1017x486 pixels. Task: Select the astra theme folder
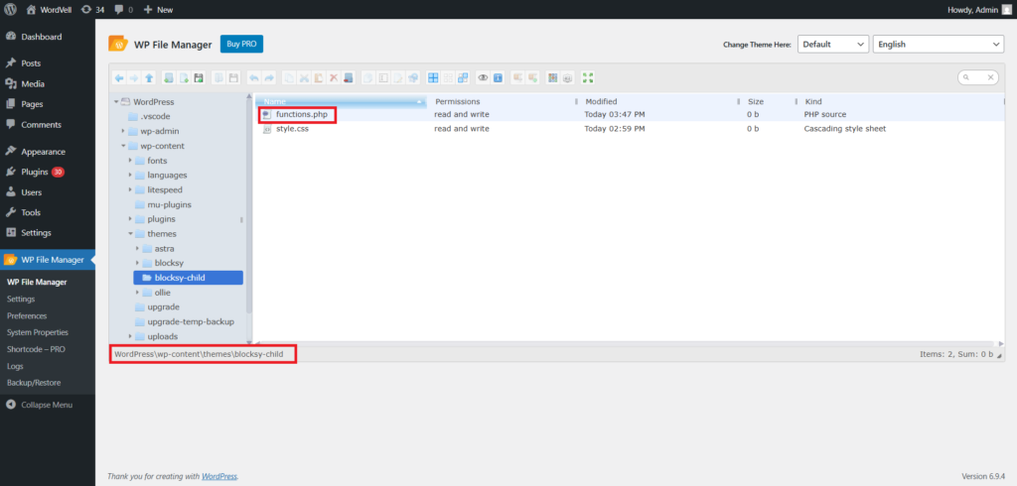[x=164, y=249]
